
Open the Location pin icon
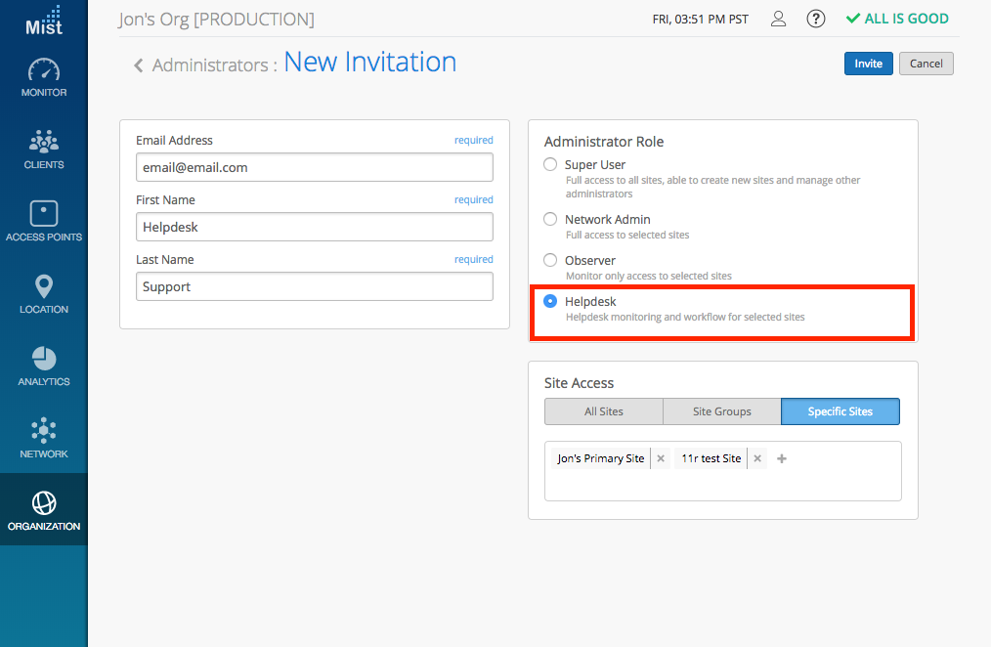coord(44,286)
